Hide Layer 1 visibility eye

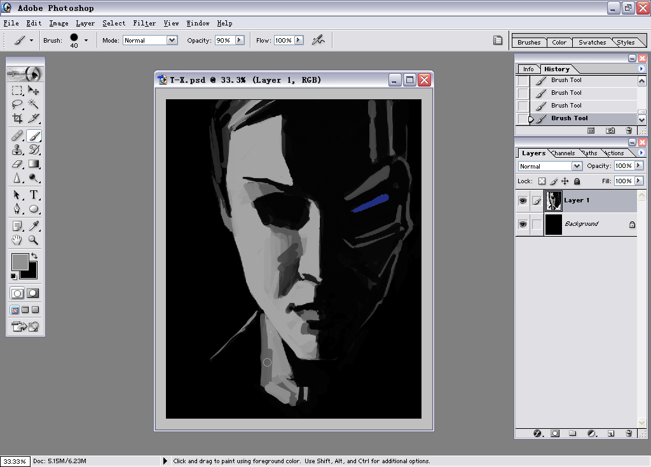pos(523,201)
